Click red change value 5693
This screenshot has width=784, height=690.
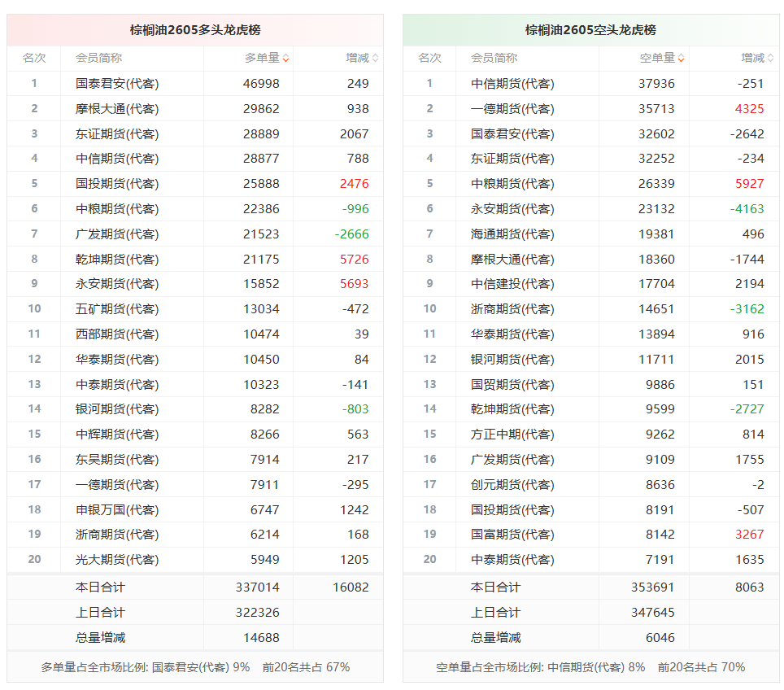[x=354, y=284]
